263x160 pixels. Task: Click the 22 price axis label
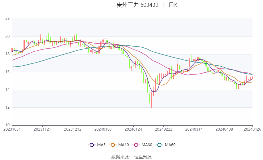7,18
